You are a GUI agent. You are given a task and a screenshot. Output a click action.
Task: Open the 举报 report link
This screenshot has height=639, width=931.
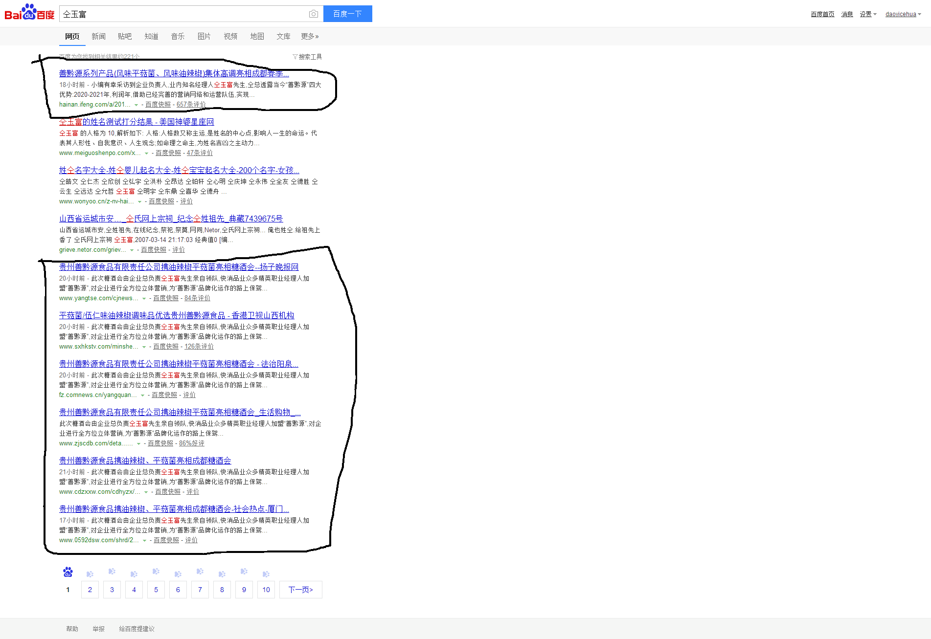99,629
